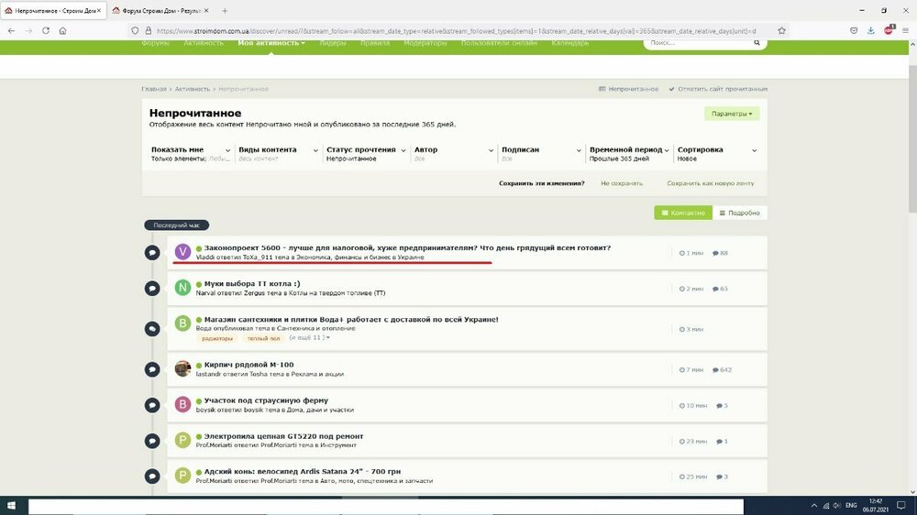Open the browser hamburger menu
This screenshot has width=917, height=515.
pyautogui.click(x=905, y=30)
